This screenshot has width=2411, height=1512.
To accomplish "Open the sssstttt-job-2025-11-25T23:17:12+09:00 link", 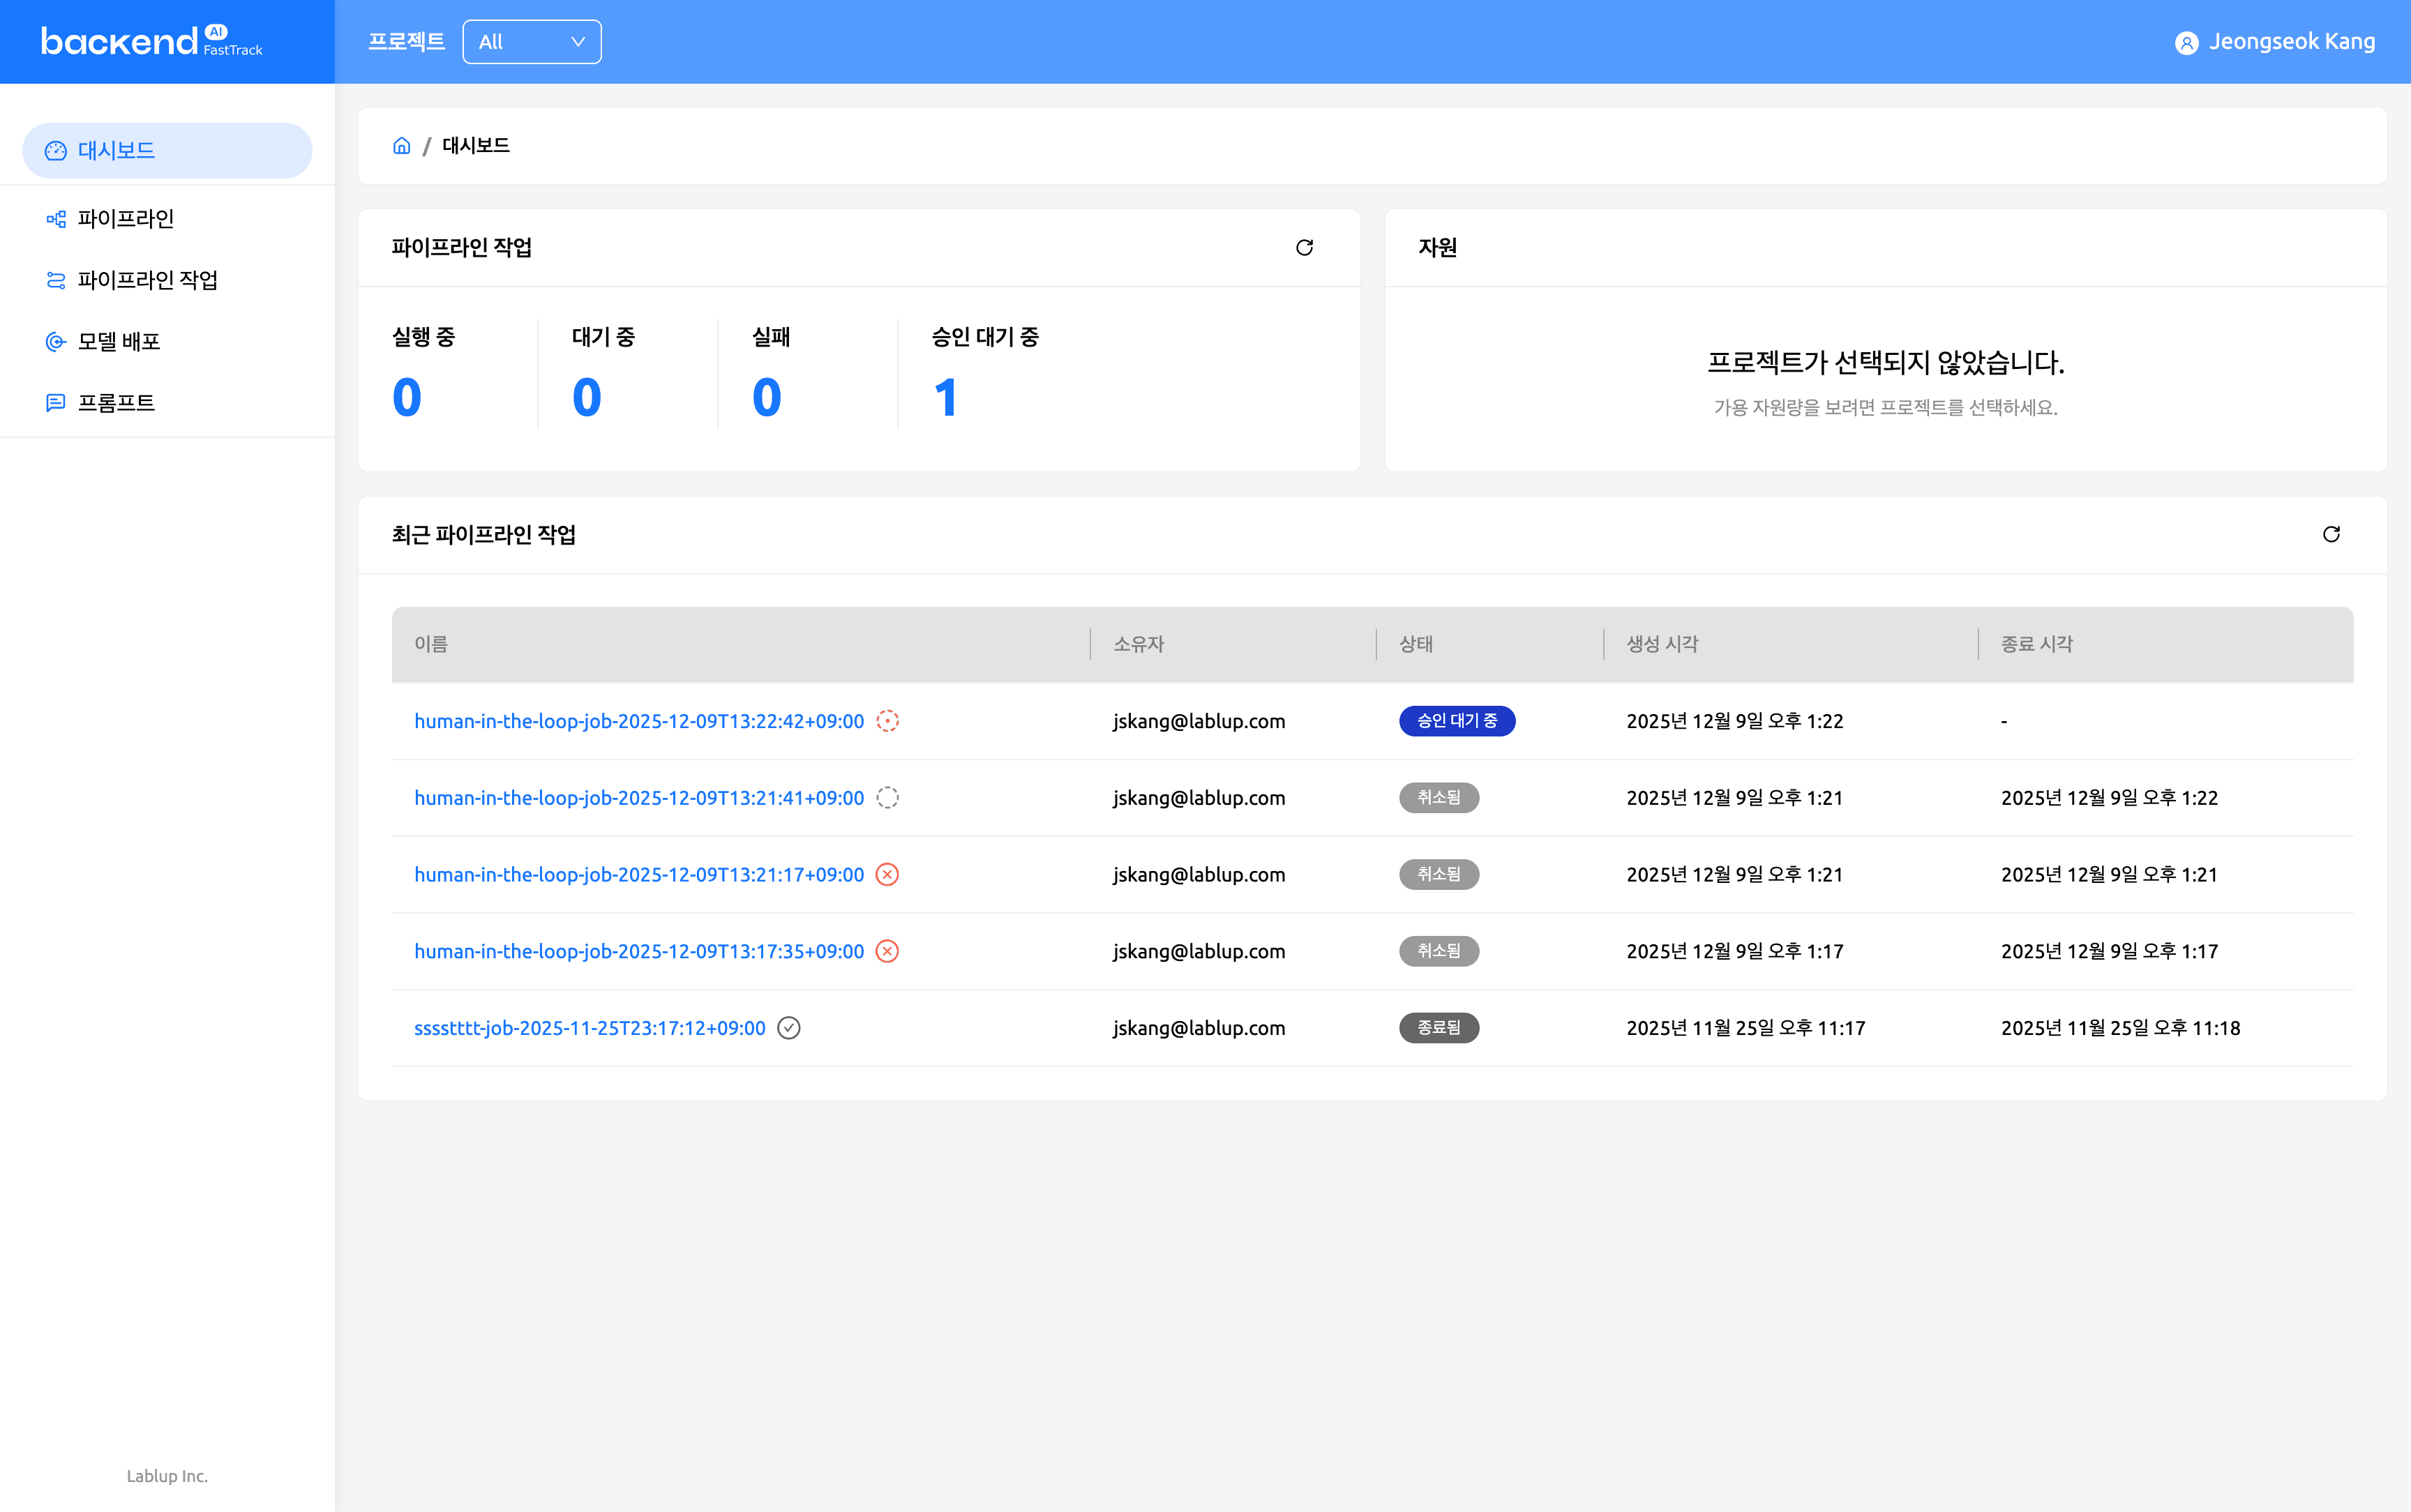I will click(588, 1027).
